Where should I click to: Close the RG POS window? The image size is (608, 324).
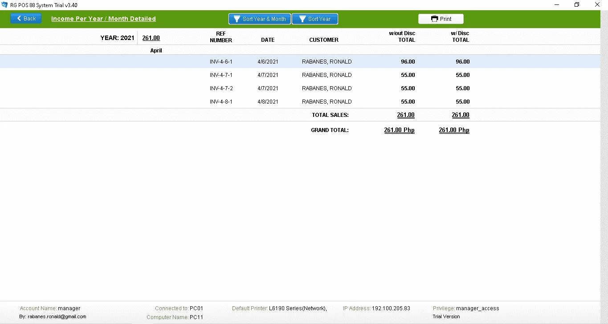coord(597,5)
